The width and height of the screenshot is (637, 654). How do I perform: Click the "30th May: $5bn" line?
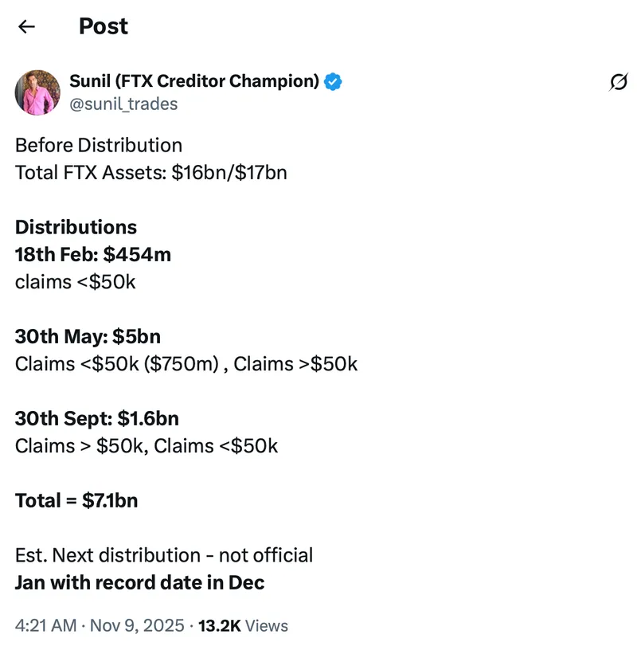coord(88,336)
